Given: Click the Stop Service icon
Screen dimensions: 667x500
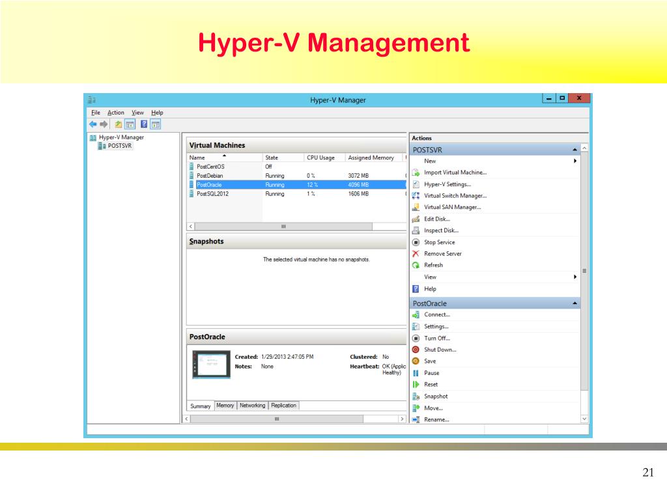Looking at the screenshot, I should (416, 242).
